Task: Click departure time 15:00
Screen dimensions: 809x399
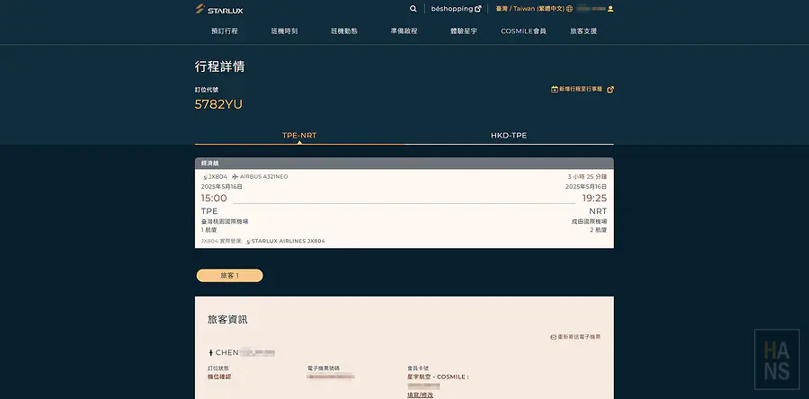Action: (x=214, y=199)
